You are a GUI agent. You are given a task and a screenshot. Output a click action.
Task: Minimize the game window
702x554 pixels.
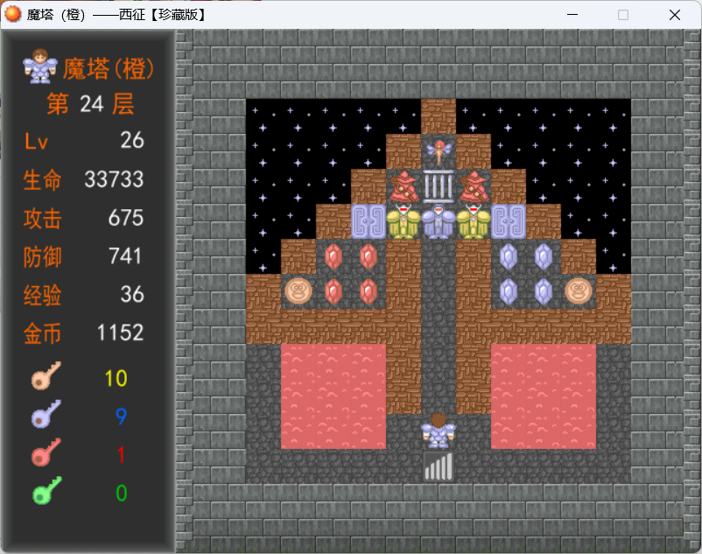[x=572, y=15]
